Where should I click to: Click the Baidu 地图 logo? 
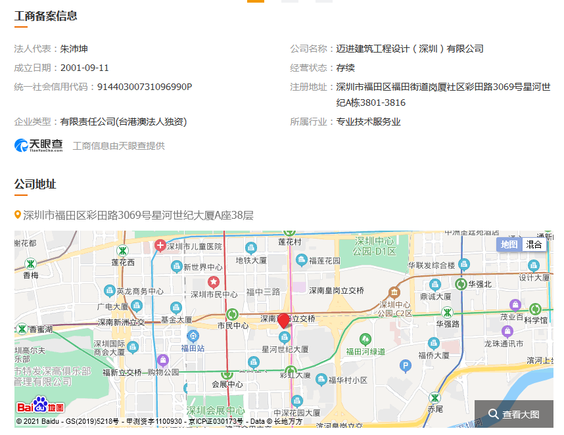40,405
